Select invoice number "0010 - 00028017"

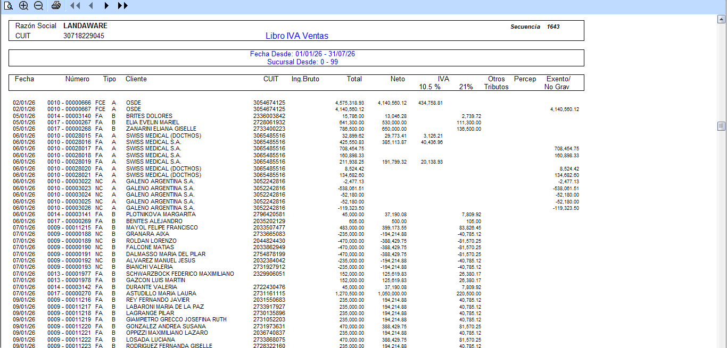(69, 149)
